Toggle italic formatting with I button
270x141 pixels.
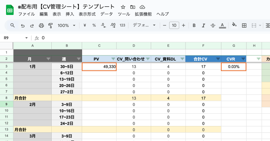(x=203, y=25)
